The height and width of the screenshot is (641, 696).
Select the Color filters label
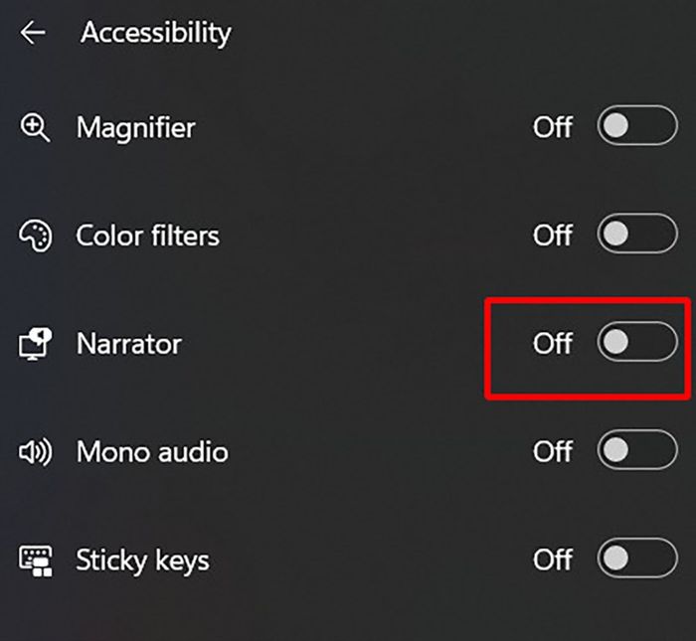point(147,237)
